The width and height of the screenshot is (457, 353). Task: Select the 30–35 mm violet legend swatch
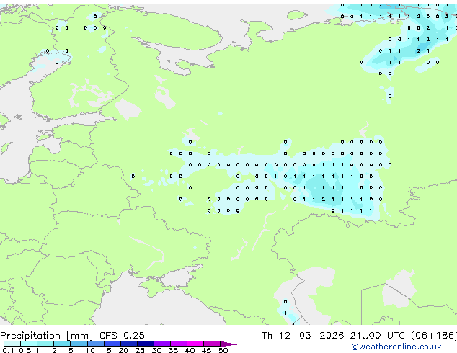162,344
